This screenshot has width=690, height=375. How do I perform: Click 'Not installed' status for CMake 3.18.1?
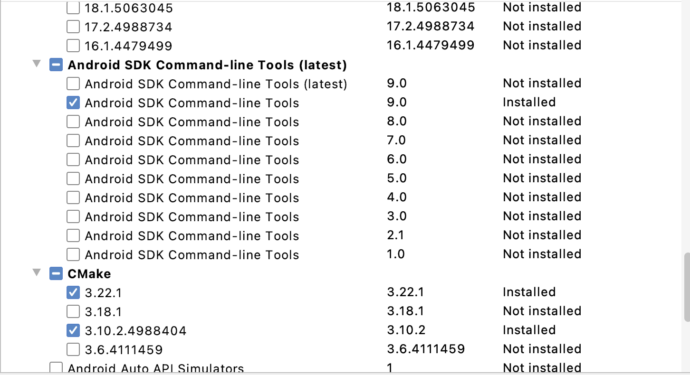[x=542, y=311]
